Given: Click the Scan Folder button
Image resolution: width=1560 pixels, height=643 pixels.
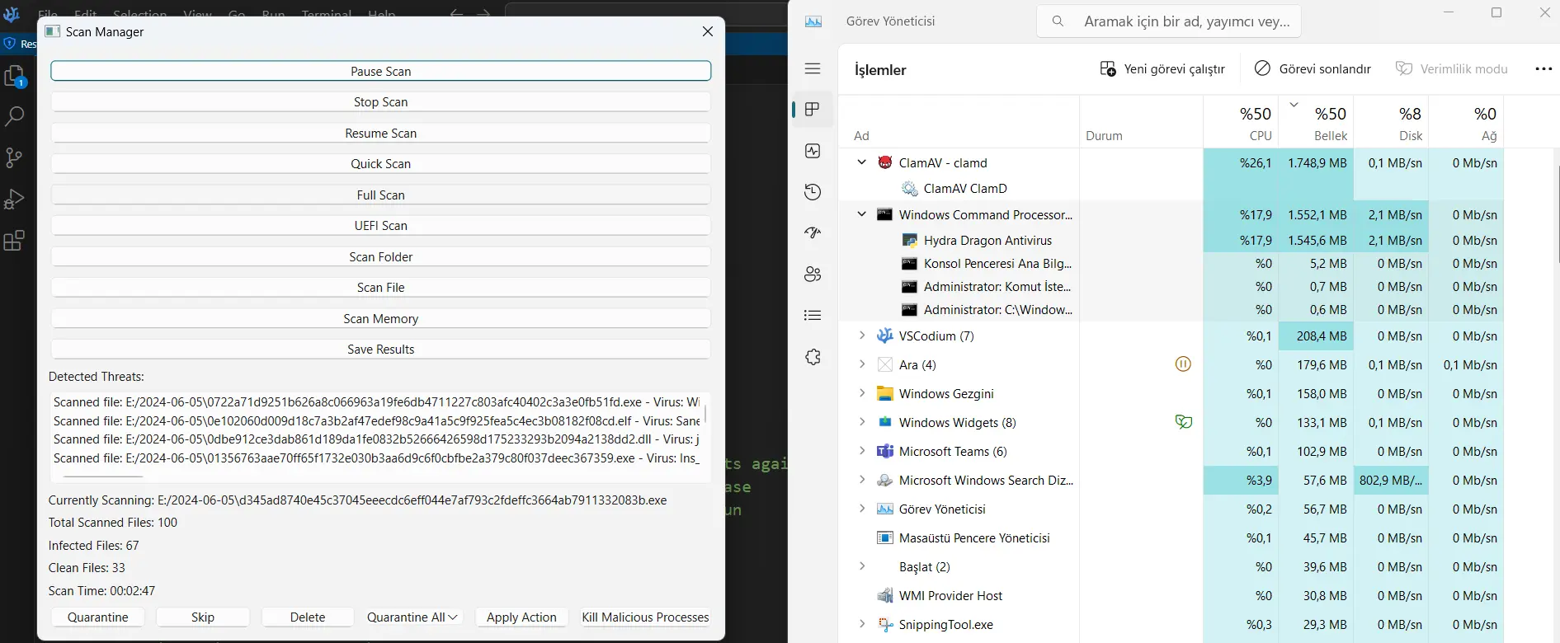Looking at the screenshot, I should [380, 256].
